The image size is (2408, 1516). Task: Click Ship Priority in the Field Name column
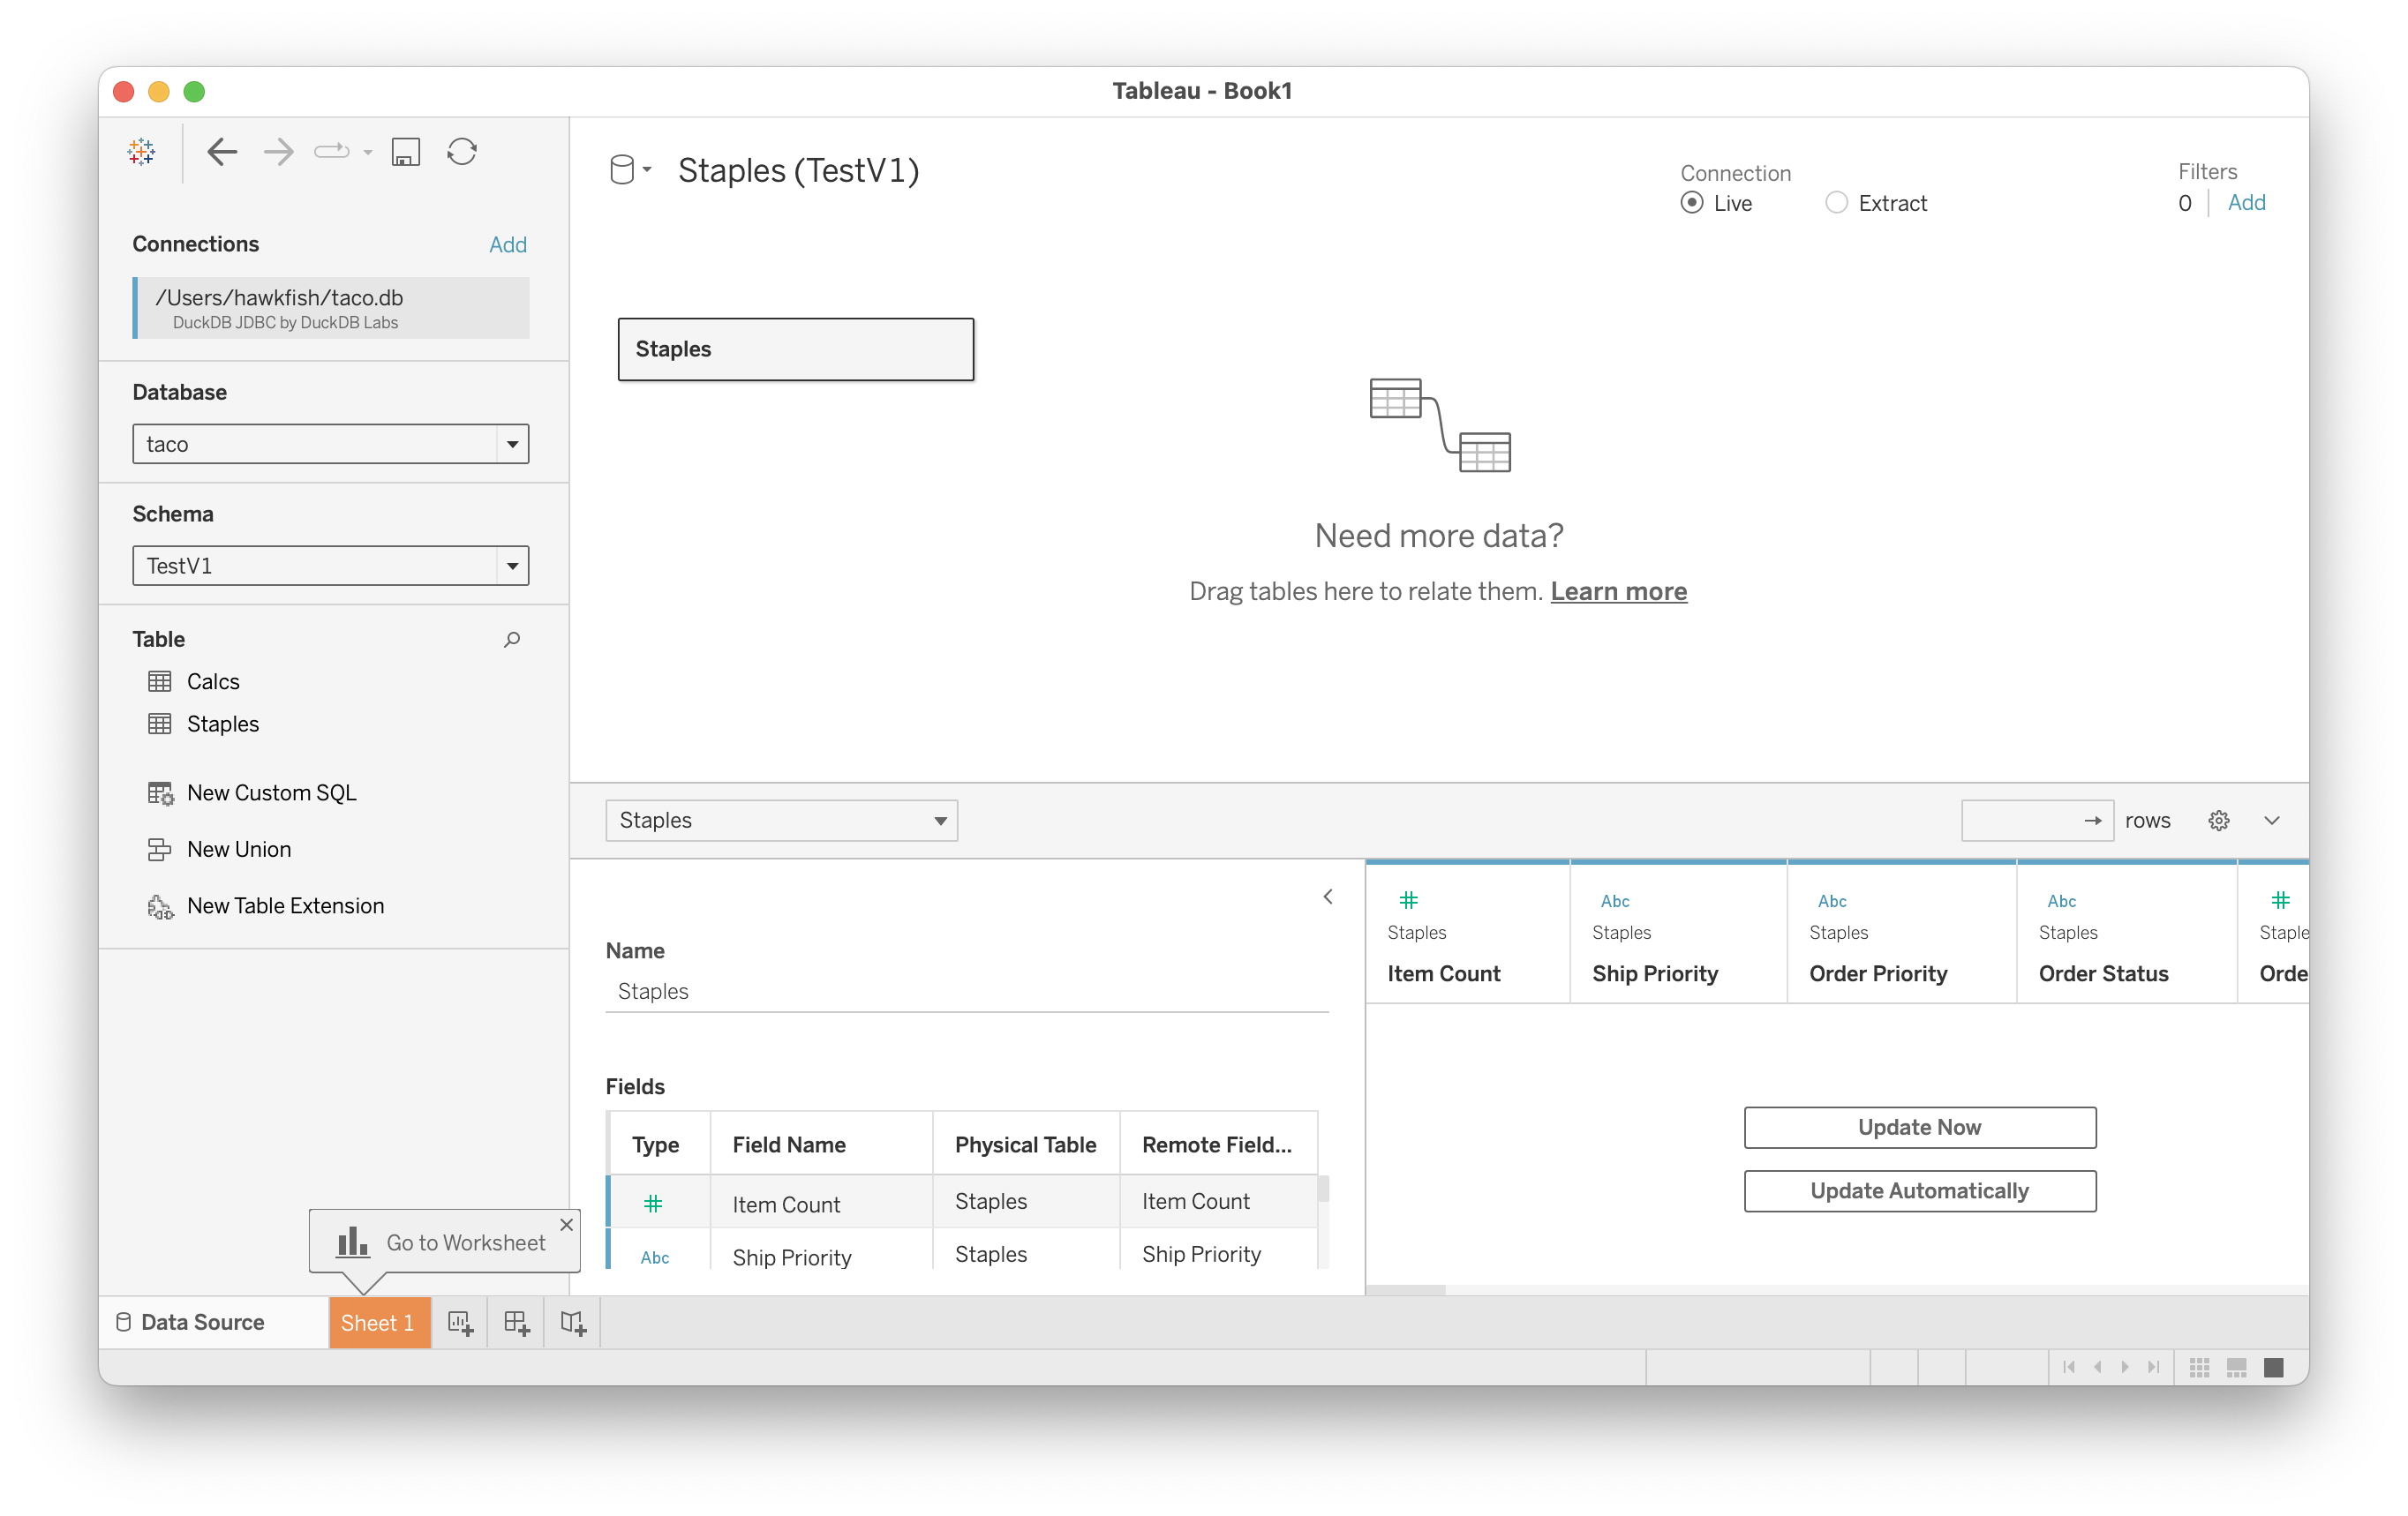click(x=792, y=1257)
